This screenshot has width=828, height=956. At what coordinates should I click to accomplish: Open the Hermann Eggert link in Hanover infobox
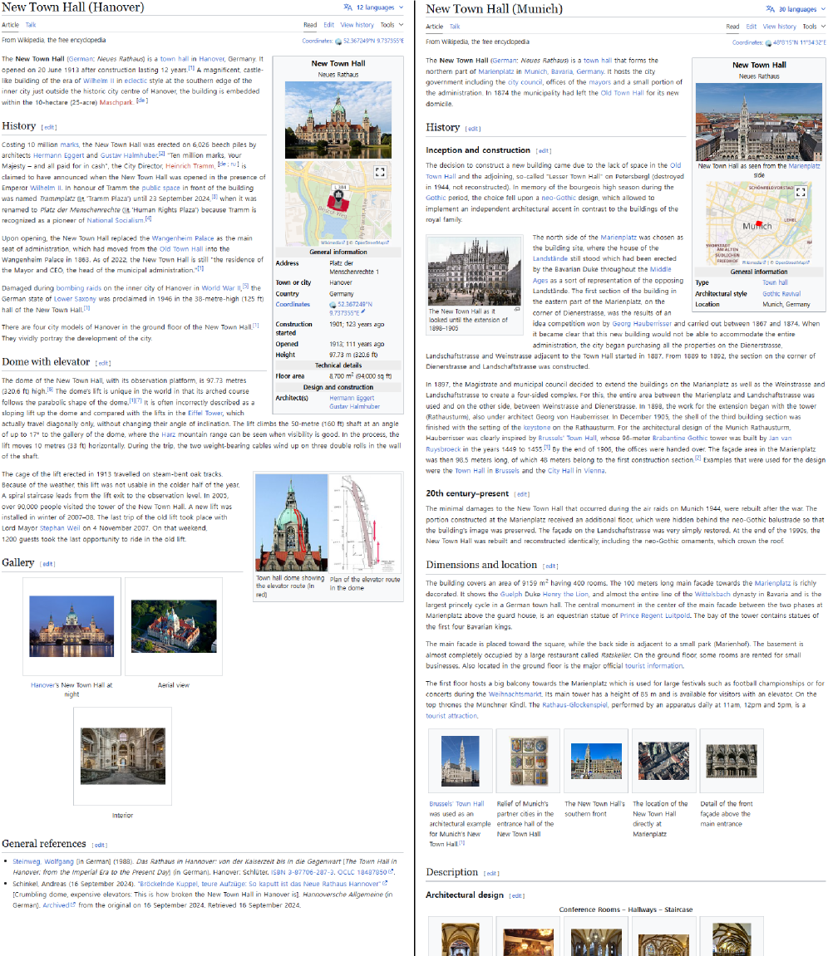(x=352, y=398)
